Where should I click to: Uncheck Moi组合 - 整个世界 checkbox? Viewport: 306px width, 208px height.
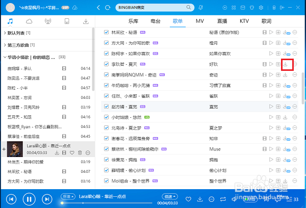tap(106, 181)
